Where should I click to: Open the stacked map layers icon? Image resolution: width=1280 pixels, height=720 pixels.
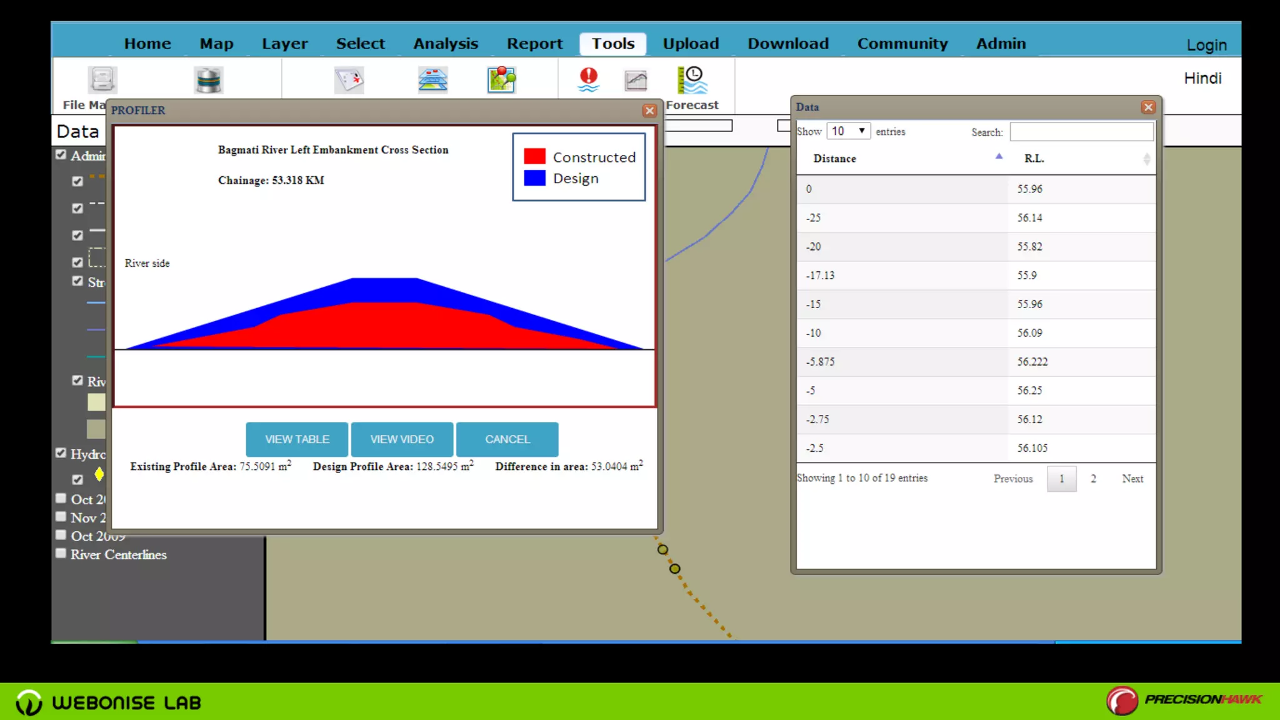point(432,80)
